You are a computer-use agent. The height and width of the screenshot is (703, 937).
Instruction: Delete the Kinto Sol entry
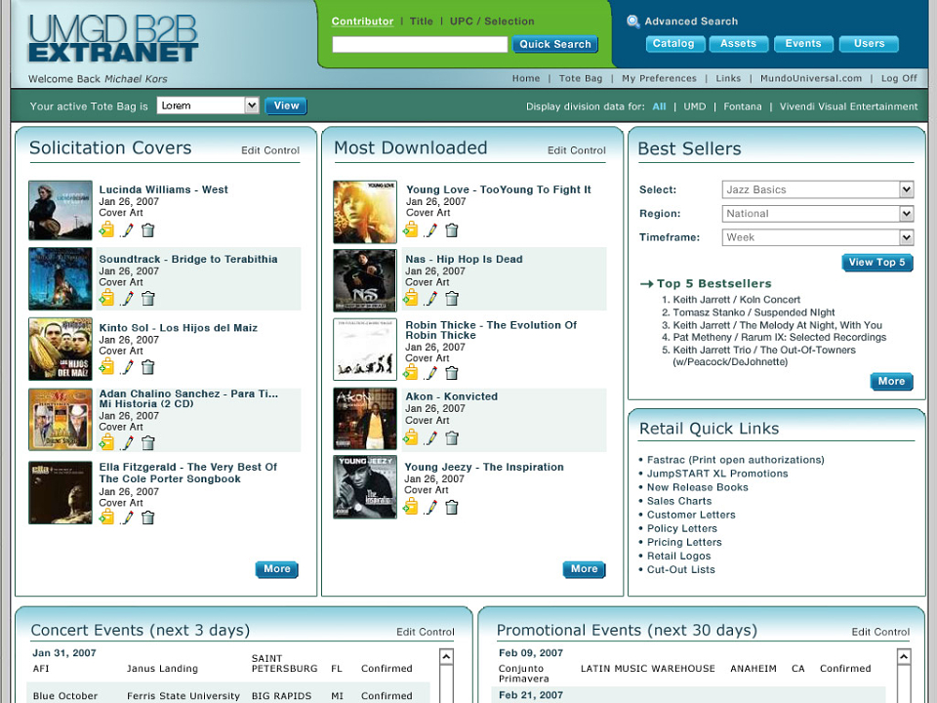coord(147,367)
